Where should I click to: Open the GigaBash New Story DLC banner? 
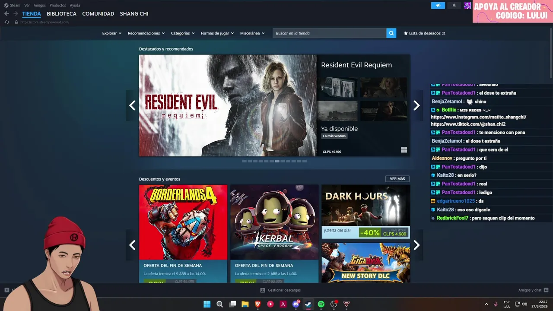click(365, 263)
